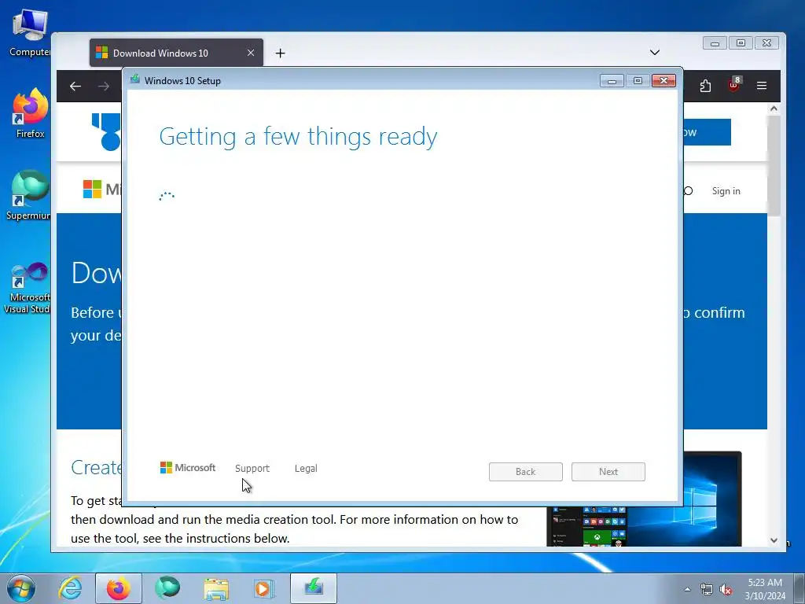805x604 pixels.
Task: Minimize the Windows 10 Setup window
Action: 612,81
